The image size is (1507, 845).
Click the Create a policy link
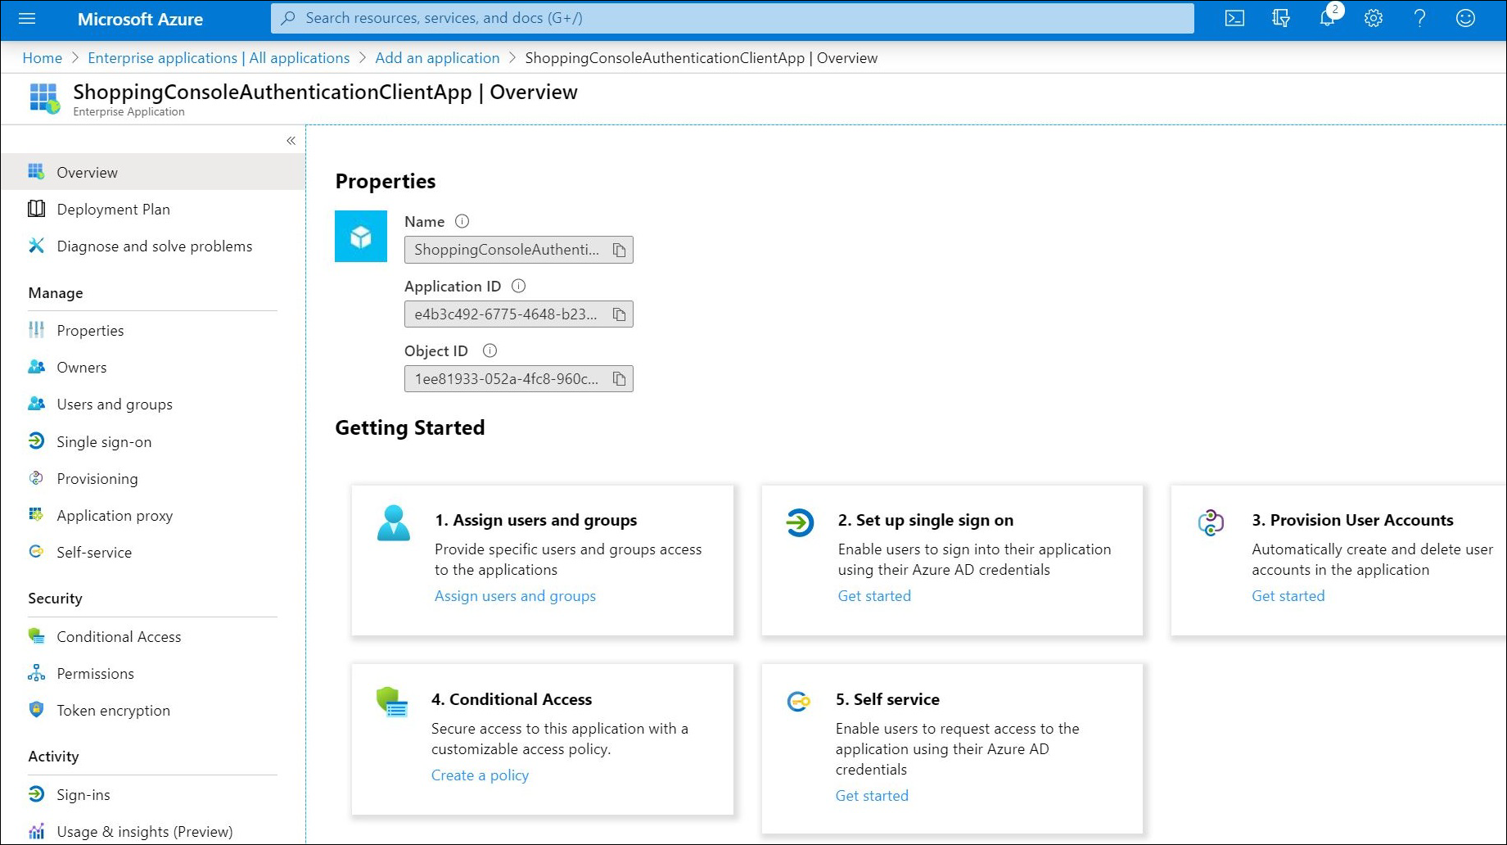480,775
